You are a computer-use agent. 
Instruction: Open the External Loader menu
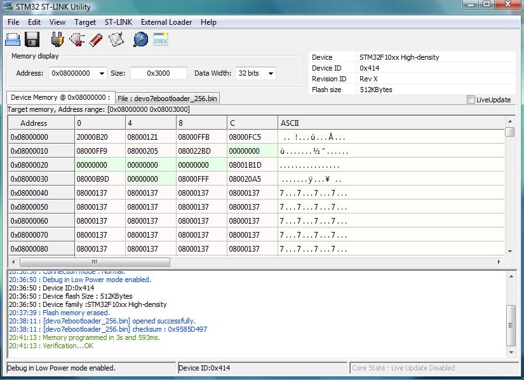[166, 22]
